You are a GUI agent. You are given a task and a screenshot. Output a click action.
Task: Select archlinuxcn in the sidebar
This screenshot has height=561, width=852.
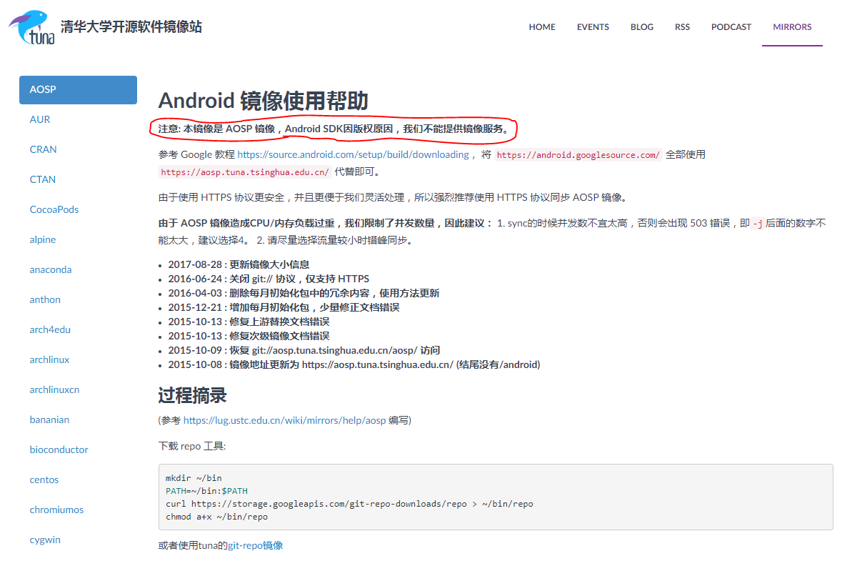54,389
